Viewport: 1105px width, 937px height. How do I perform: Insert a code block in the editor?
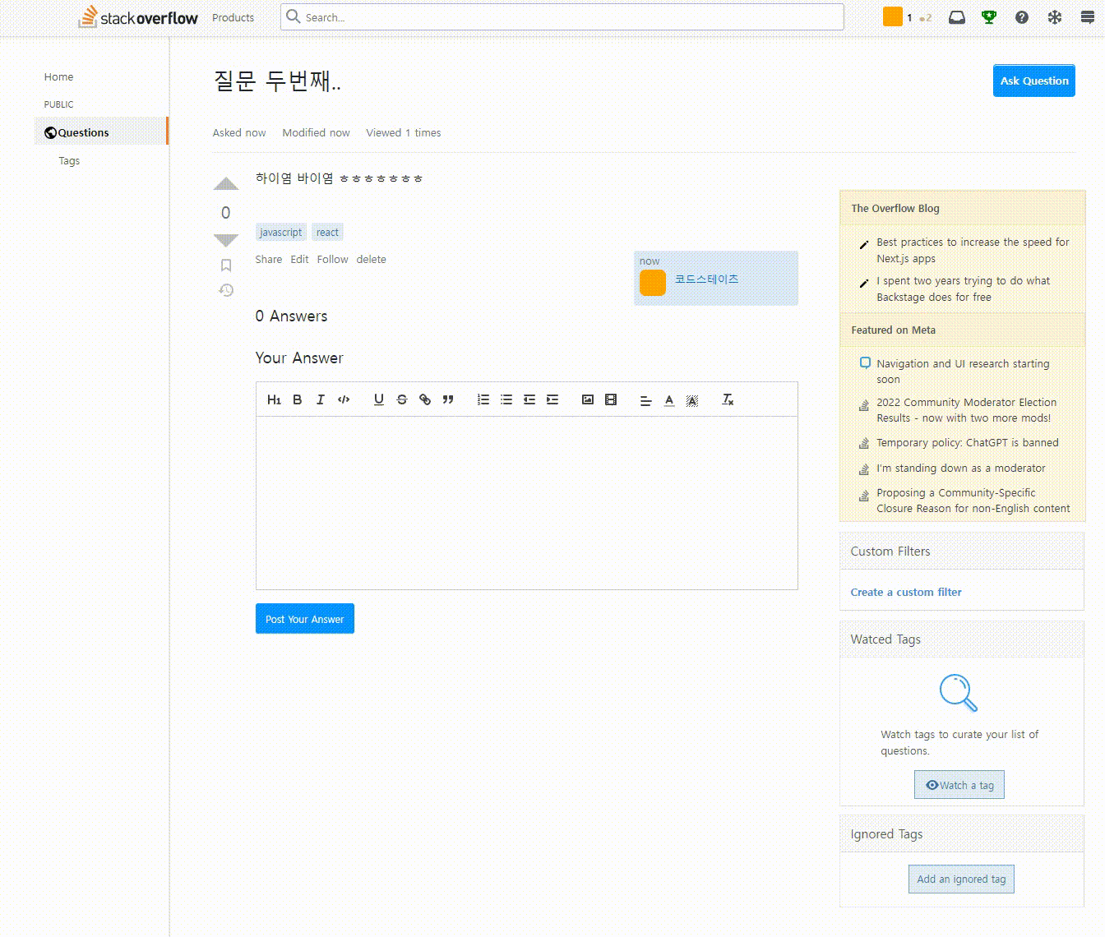[x=344, y=399]
